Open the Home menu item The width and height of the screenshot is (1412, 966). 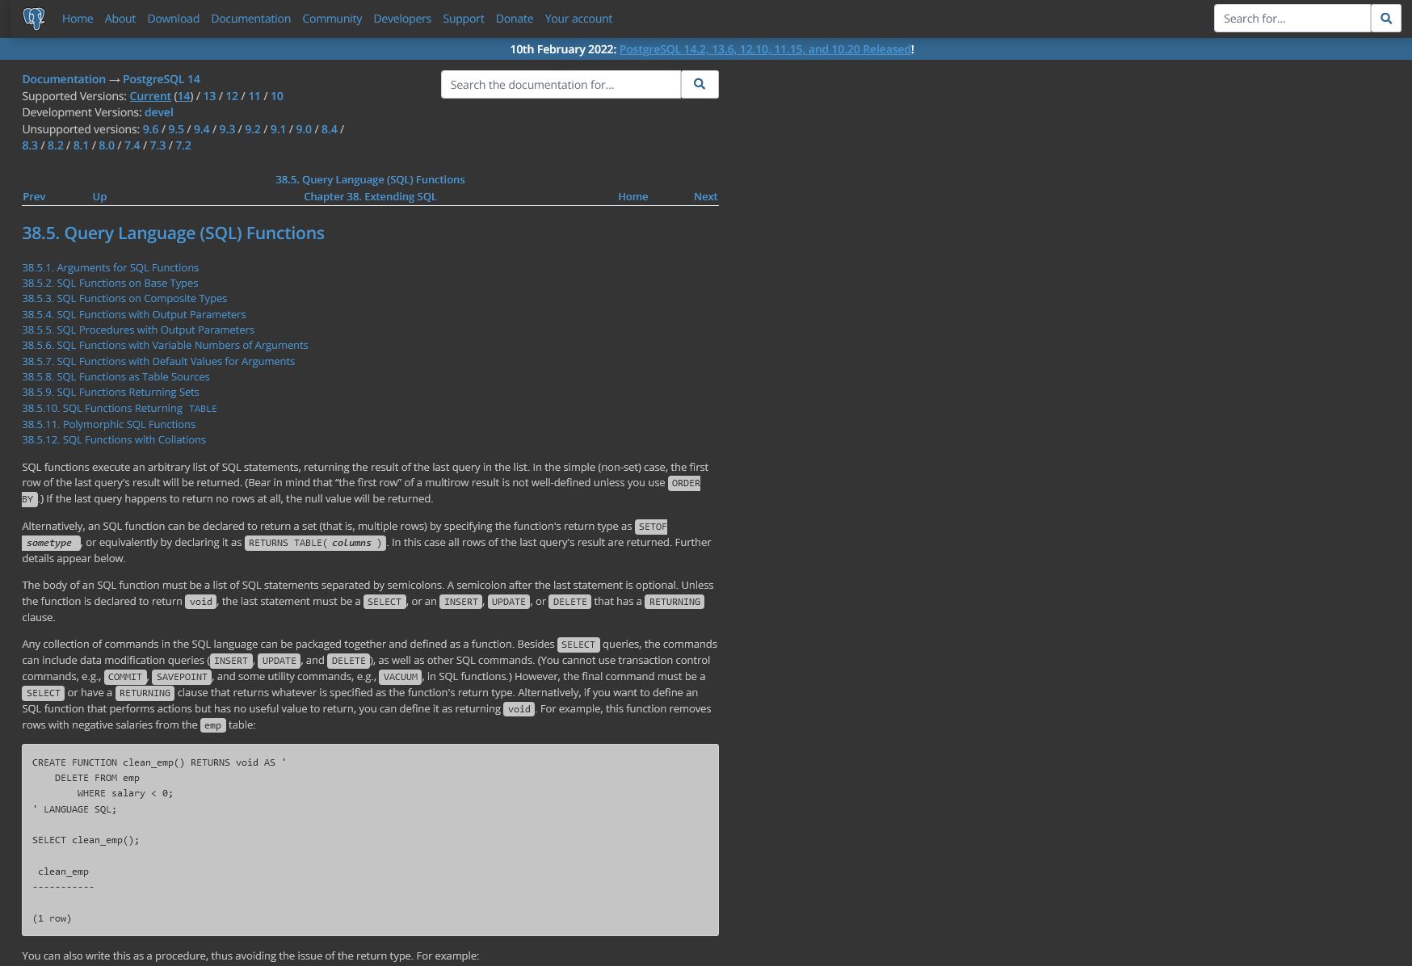click(78, 19)
